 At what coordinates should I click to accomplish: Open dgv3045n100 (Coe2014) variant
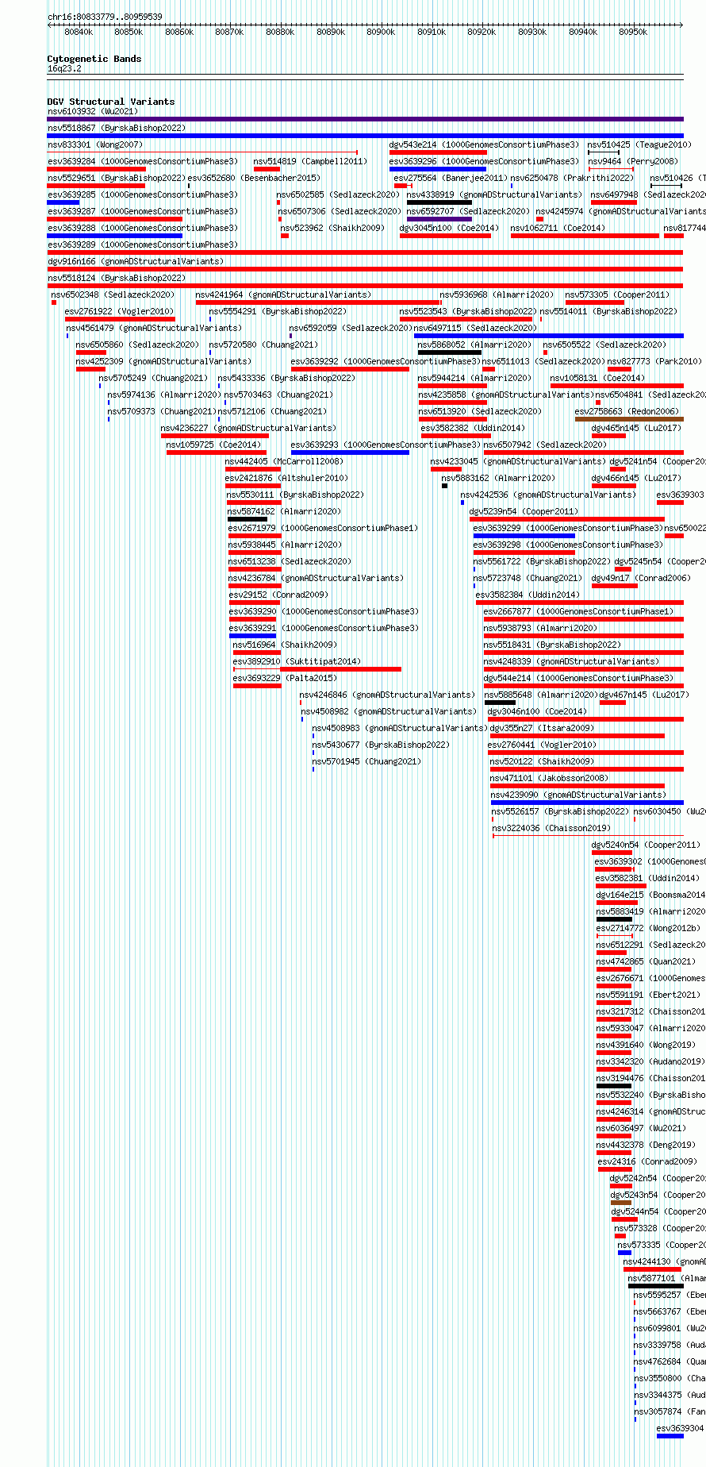(x=449, y=228)
